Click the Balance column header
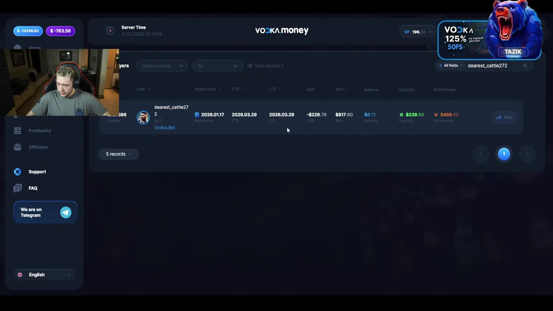Viewport: 553px width, 311px height. [371, 89]
